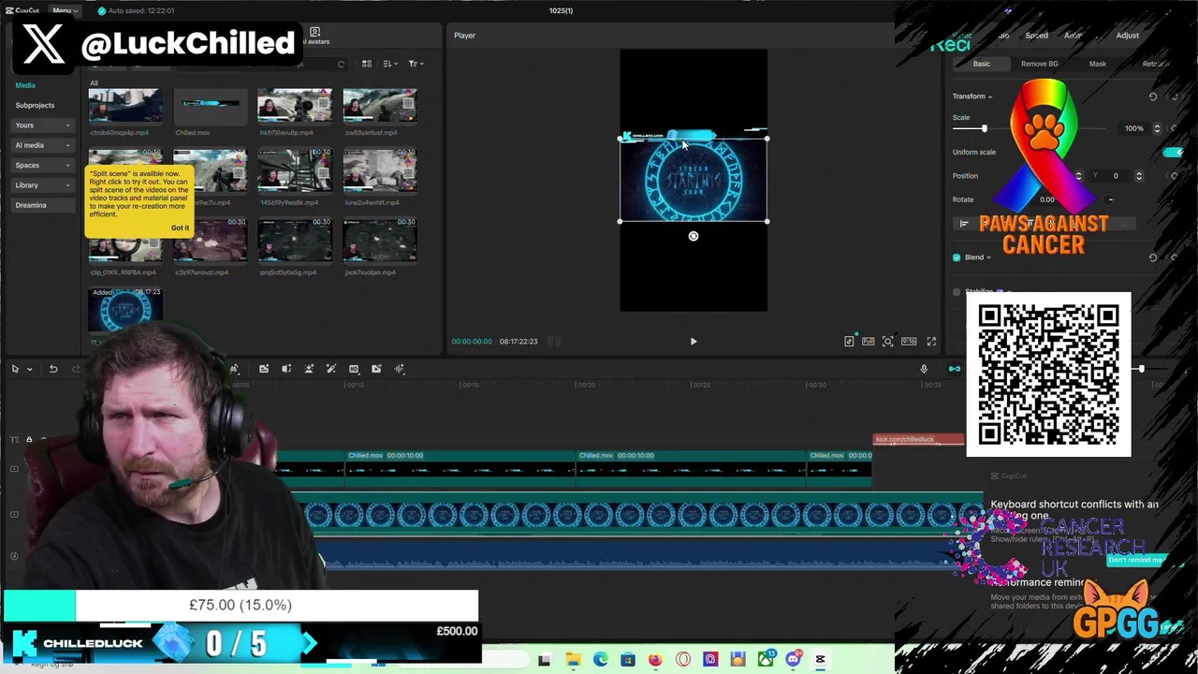Click the Scale 100% stepper arrows
The image size is (1198, 674).
pos(1157,128)
